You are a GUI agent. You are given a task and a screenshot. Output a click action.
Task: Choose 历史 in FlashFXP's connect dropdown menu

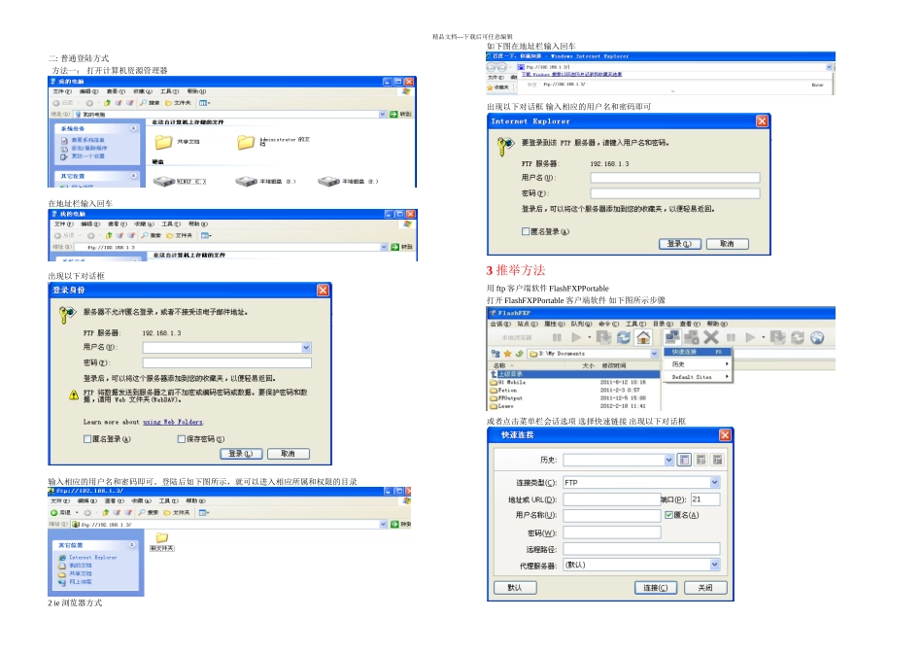699,364
